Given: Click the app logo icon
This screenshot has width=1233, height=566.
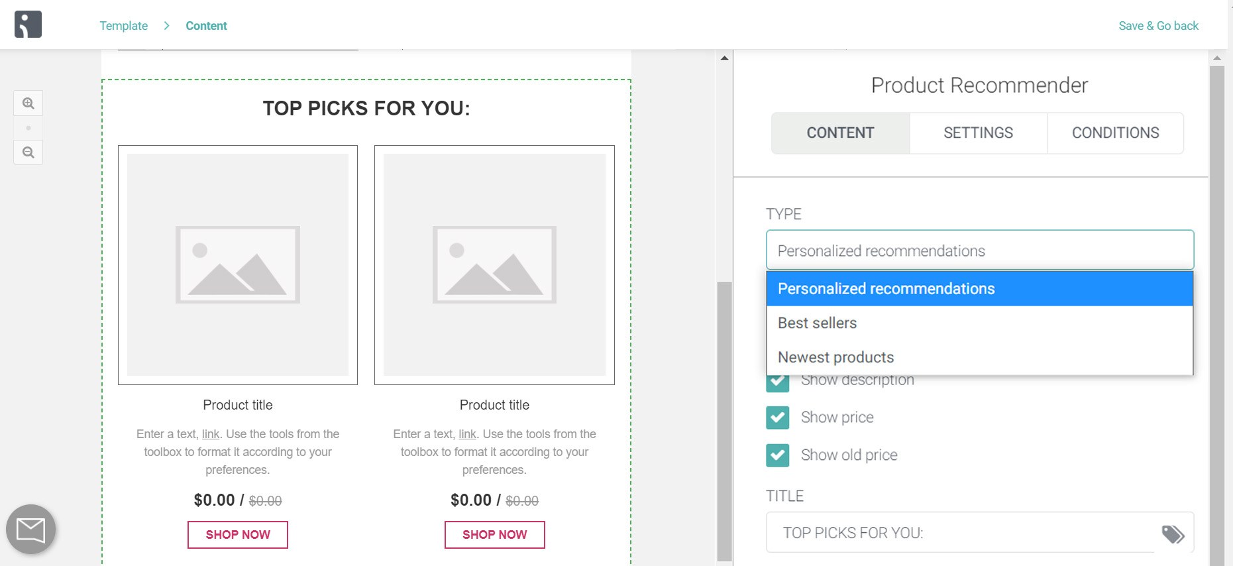Looking at the screenshot, I should click(28, 25).
